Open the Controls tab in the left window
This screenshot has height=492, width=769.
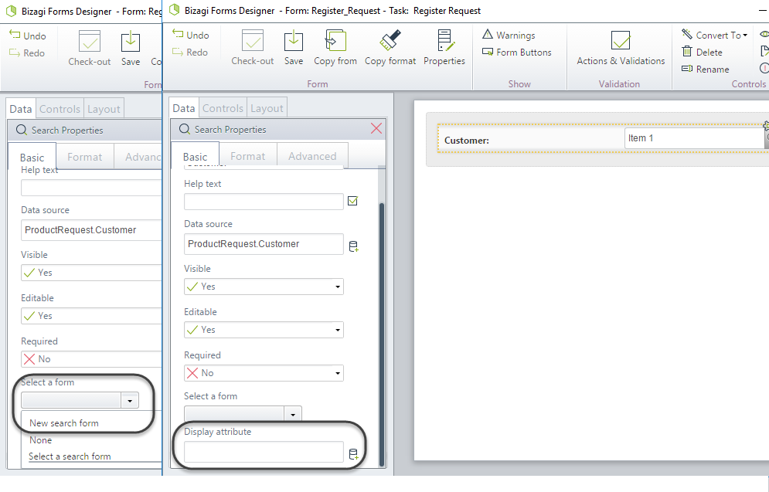point(60,109)
